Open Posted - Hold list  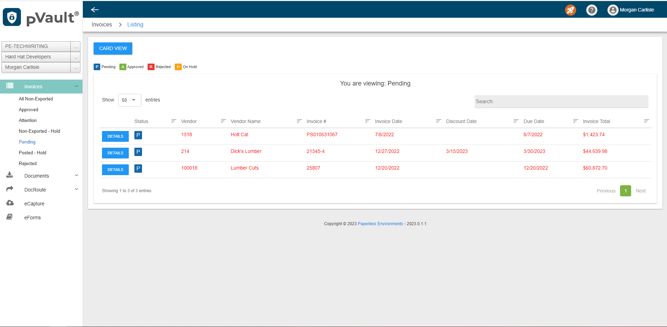click(x=32, y=153)
